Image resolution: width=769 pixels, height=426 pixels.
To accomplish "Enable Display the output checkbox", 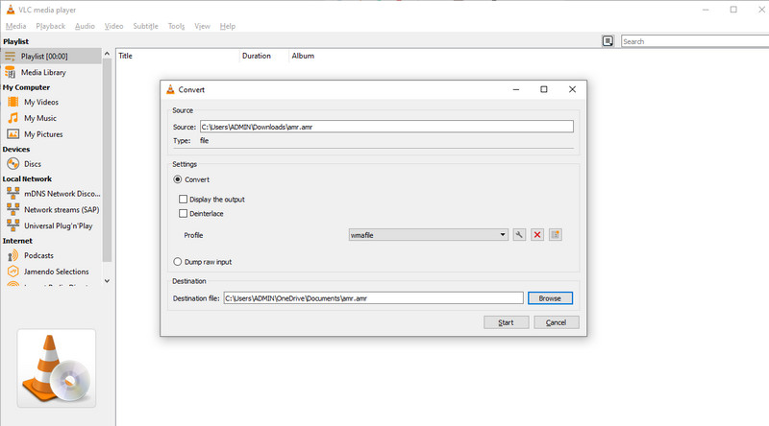I will (183, 200).
